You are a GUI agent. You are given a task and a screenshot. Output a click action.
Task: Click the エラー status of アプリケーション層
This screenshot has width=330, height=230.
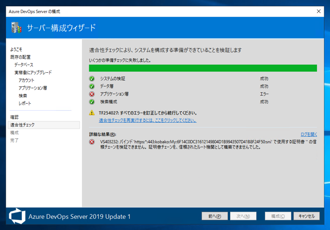point(264,94)
